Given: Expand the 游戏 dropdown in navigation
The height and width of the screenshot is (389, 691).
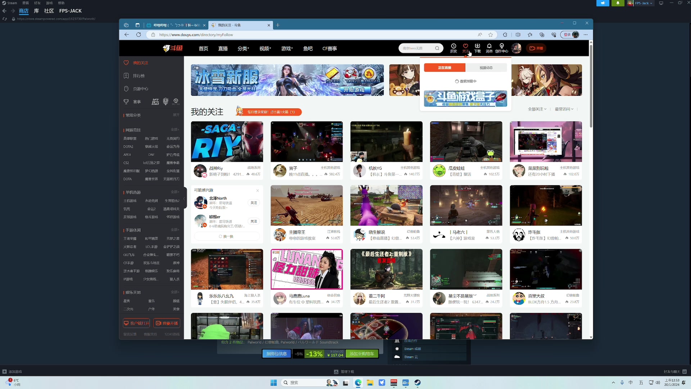Looking at the screenshot, I should (287, 49).
